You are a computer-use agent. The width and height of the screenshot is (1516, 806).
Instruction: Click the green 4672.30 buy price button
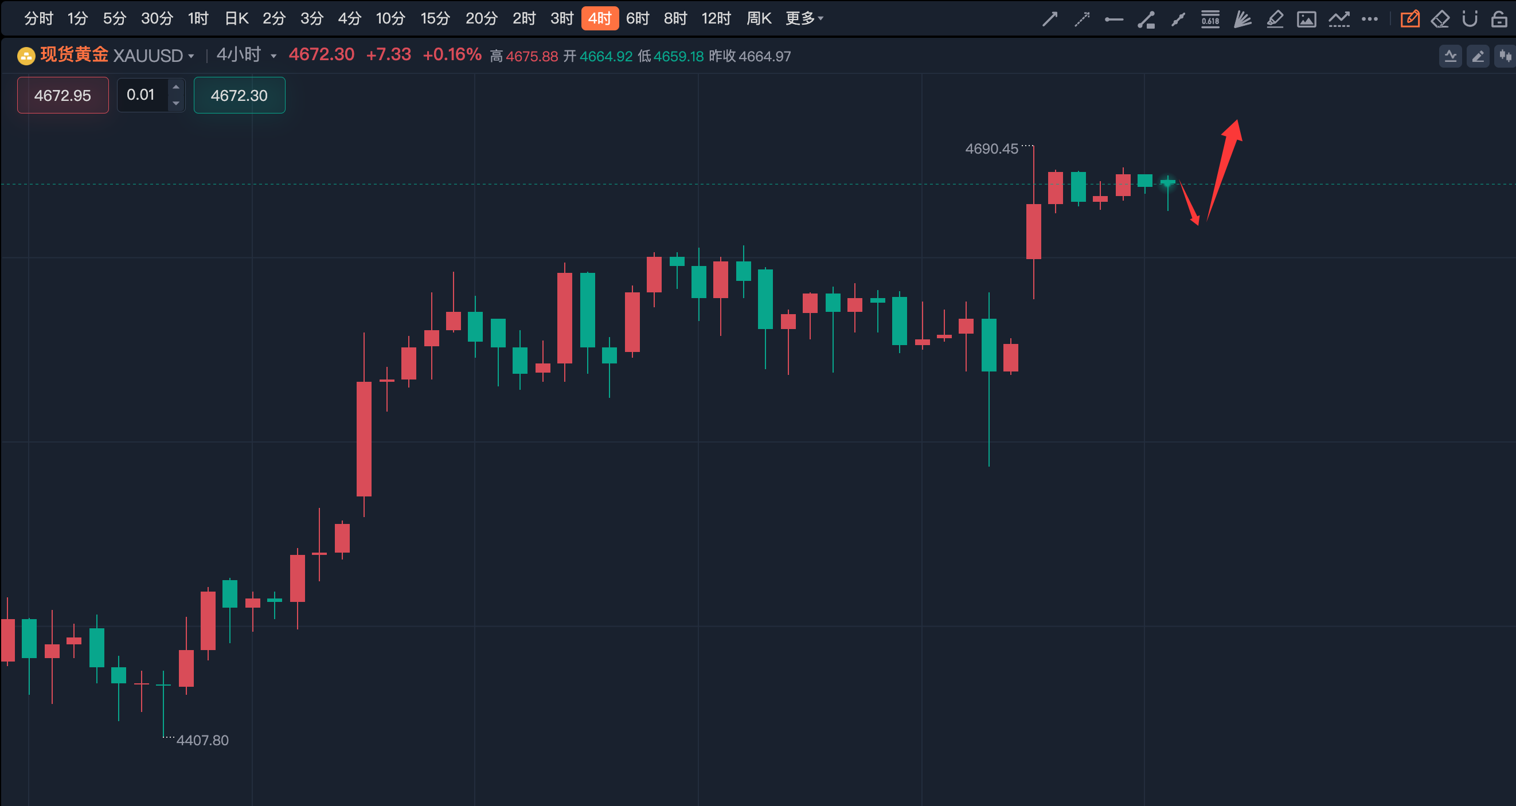point(239,95)
